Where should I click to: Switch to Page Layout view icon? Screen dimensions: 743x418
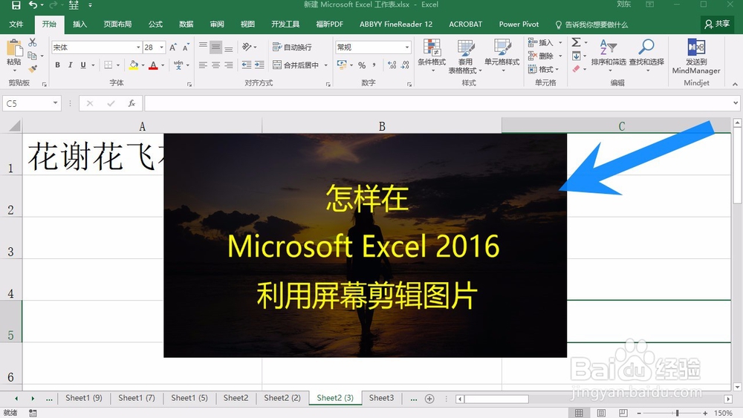601,413
